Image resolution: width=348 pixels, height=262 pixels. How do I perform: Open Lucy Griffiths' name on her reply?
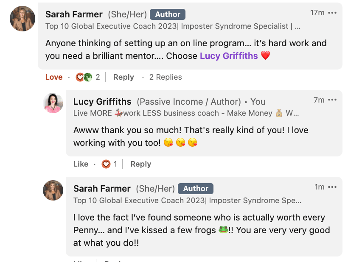pos(102,102)
